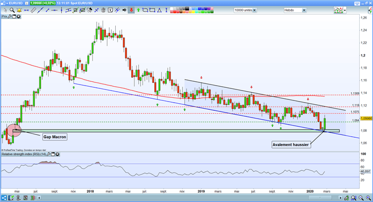373x202 pixels.
Task: Select the parallel channel tool
Action: (x=68, y=10)
